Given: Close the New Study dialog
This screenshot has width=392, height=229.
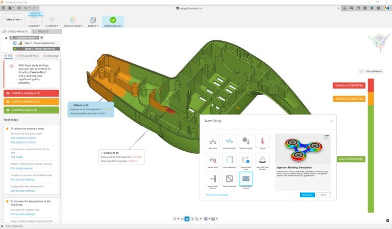Looking at the screenshot, I should 331,121.
